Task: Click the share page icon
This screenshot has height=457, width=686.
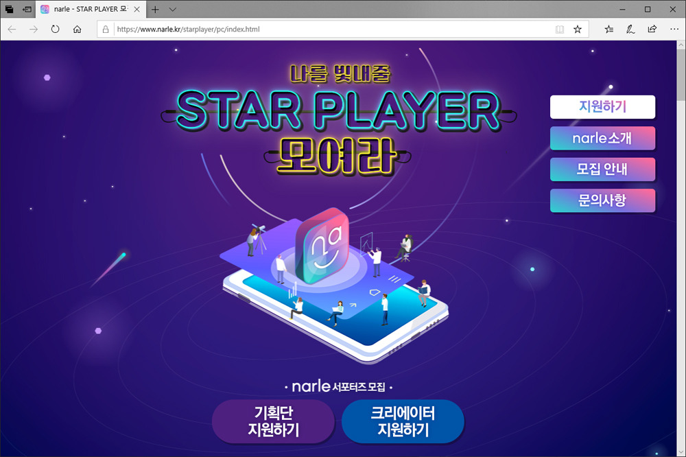Action: (652, 29)
